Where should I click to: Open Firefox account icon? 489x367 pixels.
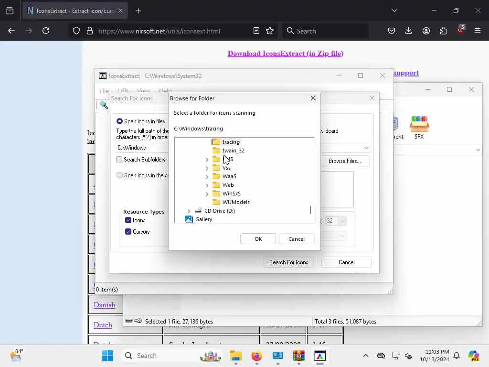click(426, 31)
